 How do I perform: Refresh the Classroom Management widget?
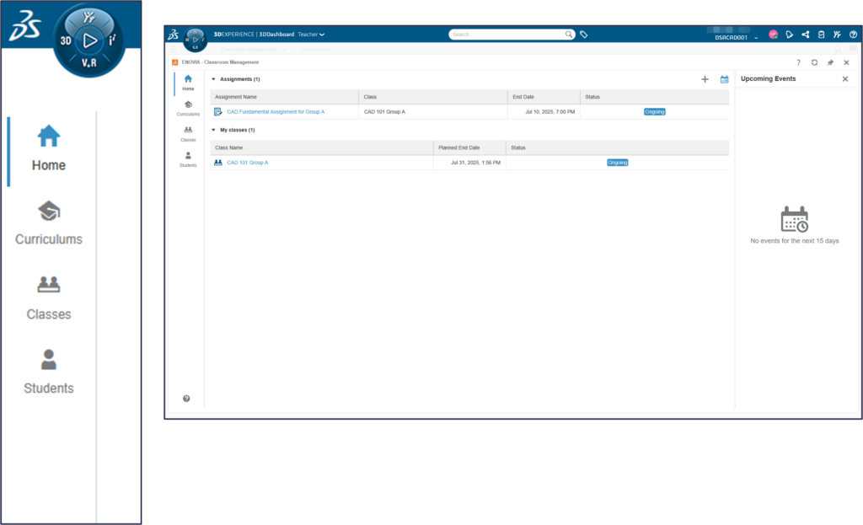[x=813, y=62]
